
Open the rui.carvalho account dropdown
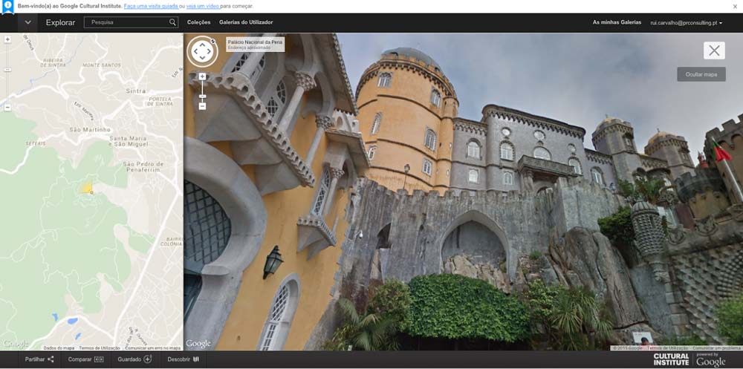(686, 23)
